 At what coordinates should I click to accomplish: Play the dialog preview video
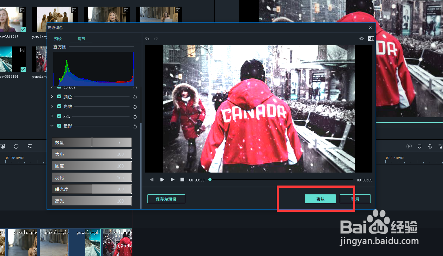coord(173,180)
